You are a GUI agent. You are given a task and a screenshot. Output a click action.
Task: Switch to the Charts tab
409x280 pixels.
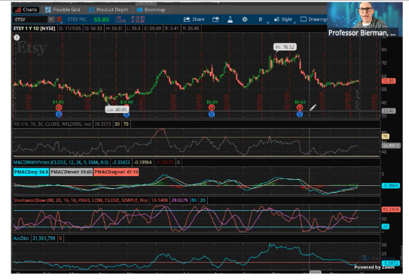(x=26, y=10)
